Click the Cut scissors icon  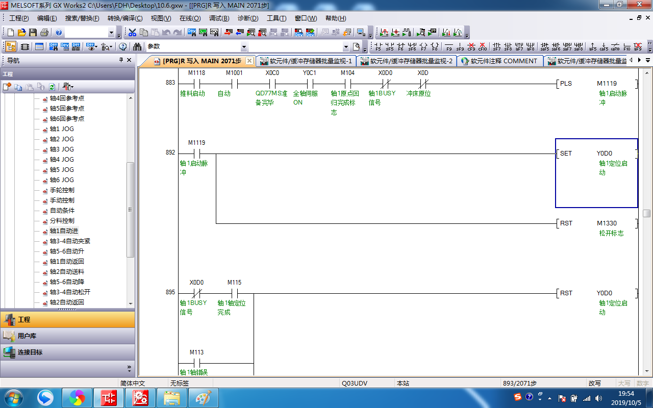[x=132, y=33]
